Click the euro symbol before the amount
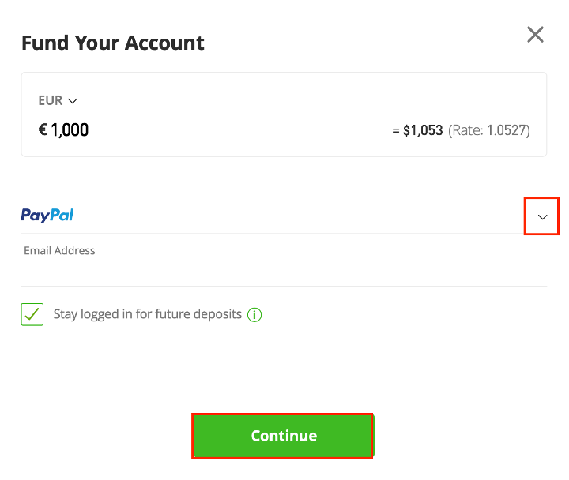Viewport: 569px width, 480px height. [x=43, y=129]
